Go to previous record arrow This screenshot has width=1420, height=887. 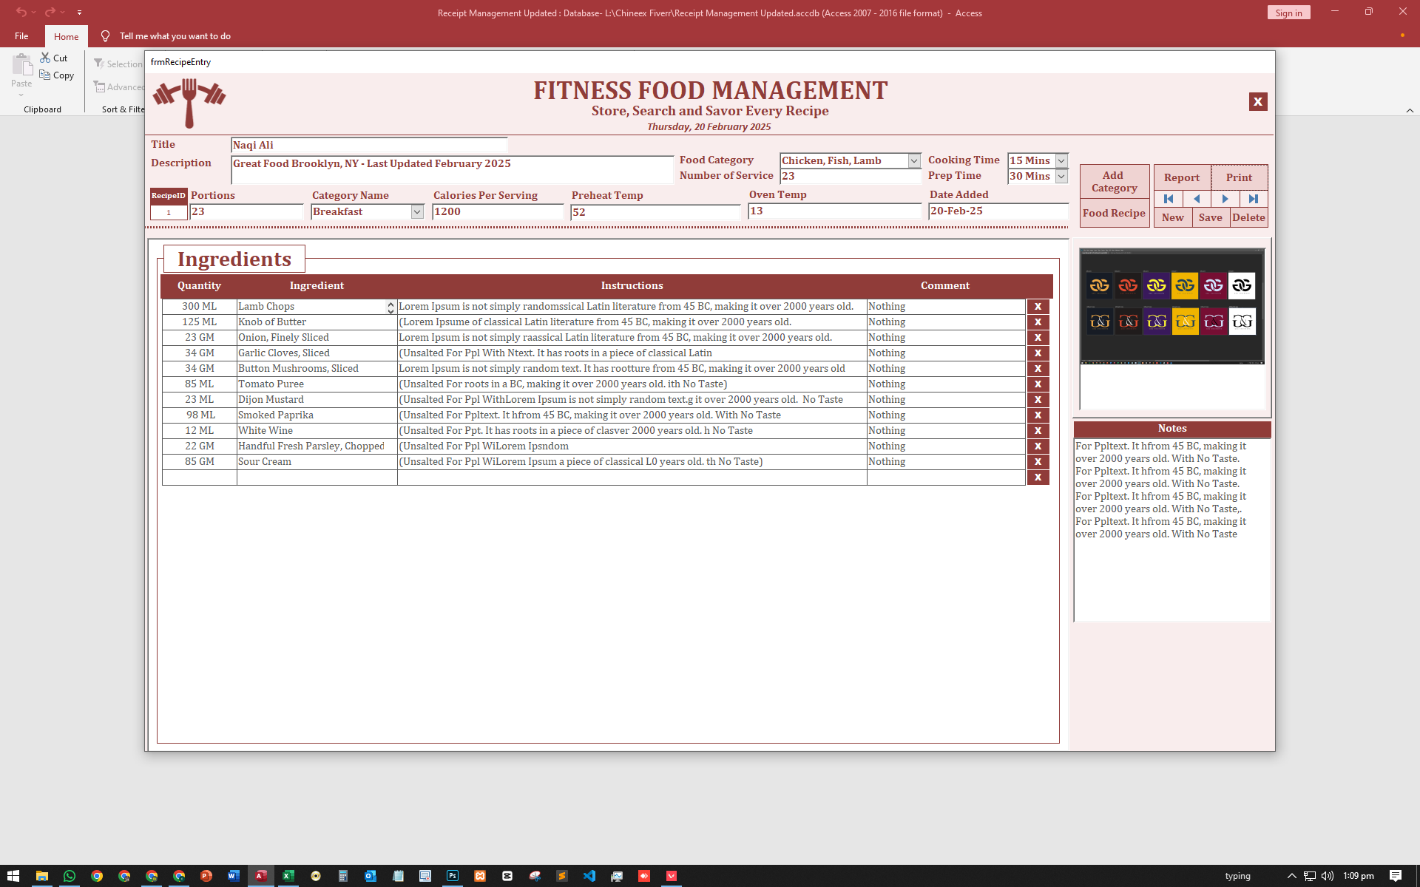pos(1197,199)
